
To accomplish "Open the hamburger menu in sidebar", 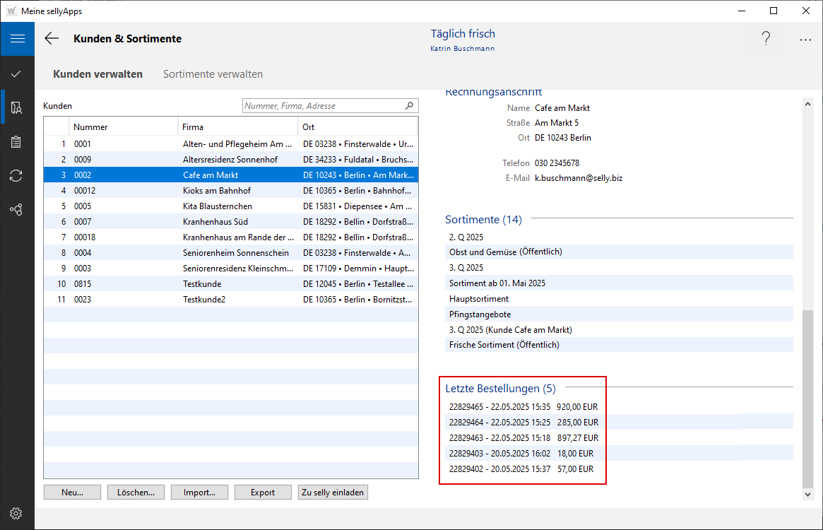I will point(17,39).
